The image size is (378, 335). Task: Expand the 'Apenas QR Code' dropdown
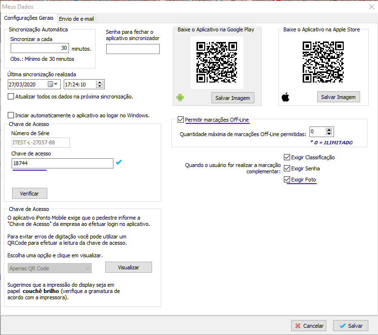pyautogui.click(x=87, y=268)
